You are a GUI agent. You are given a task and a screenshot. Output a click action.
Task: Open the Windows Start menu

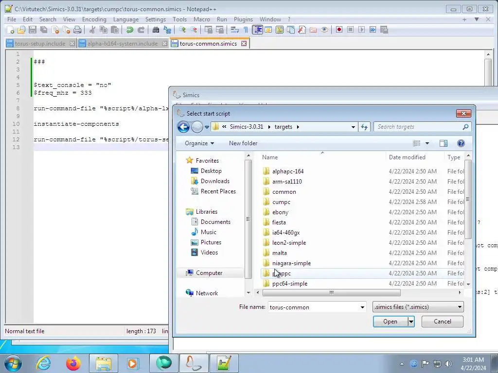pos(13,363)
